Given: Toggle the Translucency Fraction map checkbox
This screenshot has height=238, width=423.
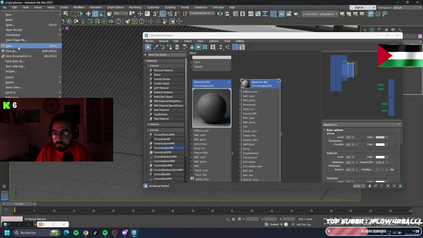Looking at the screenshot, I should coord(357,144).
